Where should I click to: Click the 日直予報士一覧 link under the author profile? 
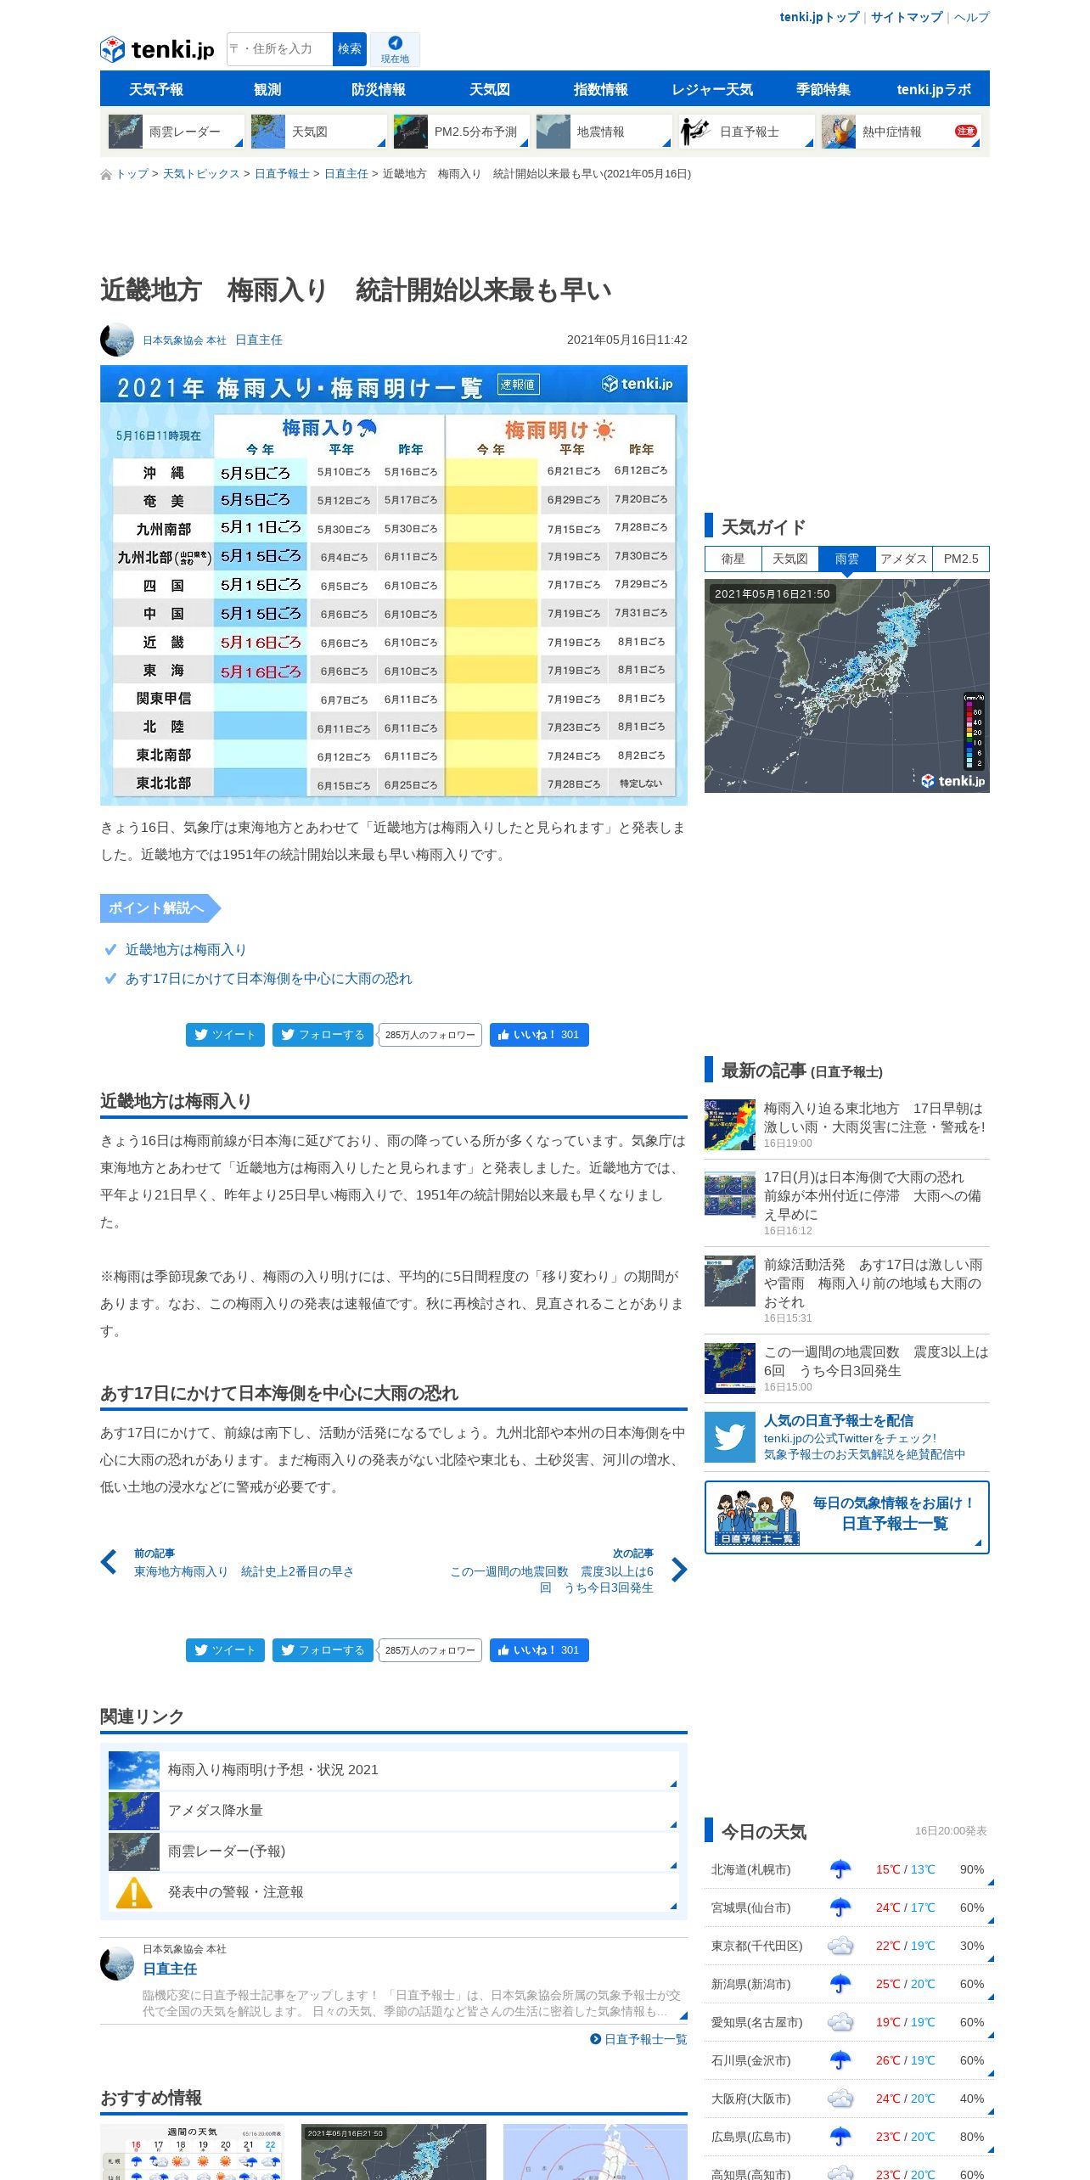[639, 2039]
